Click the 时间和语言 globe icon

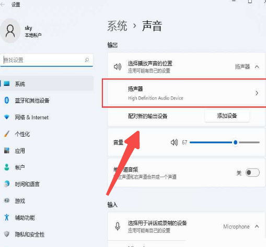coord(7,184)
